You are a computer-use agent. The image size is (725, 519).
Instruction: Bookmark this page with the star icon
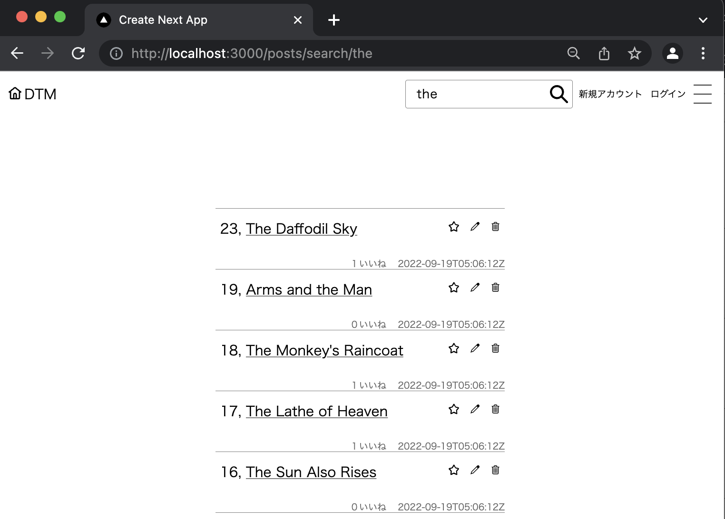pyautogui.click(x=634, y=53)
